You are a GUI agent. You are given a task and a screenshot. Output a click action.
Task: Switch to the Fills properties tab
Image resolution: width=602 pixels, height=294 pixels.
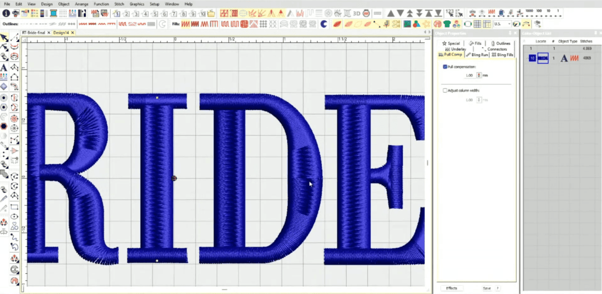click(475, 43)
